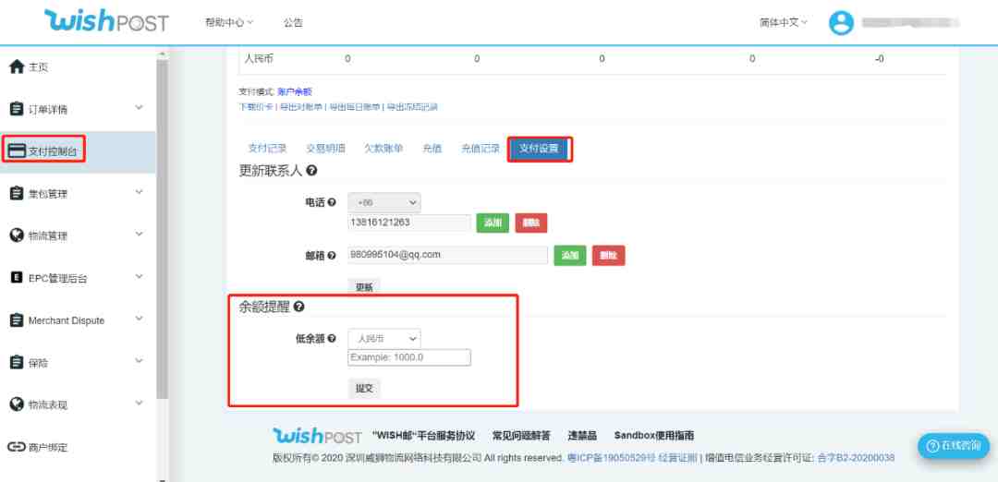Click the green 添加 button for email
This screenshot has width=998, height=482.
tap(569, 256)
